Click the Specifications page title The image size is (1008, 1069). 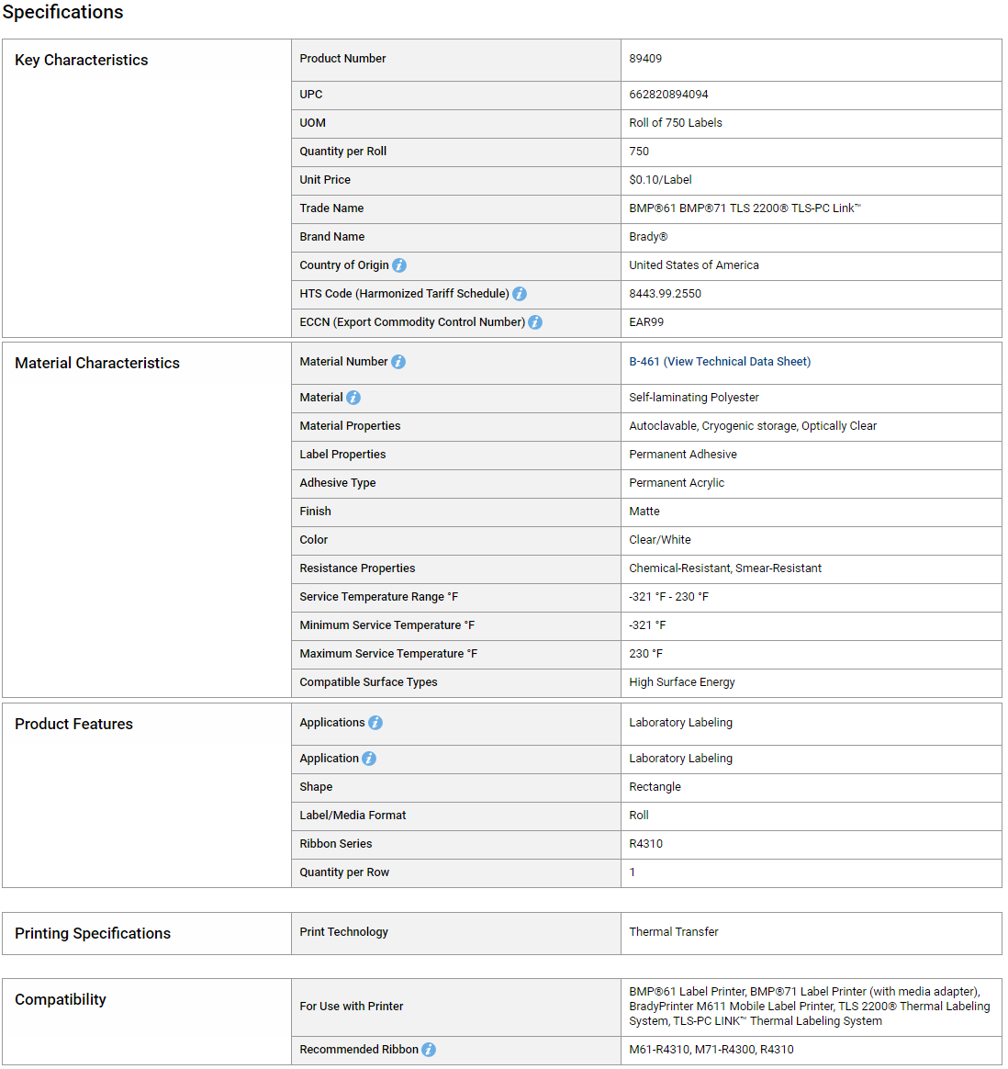[62, 12]
